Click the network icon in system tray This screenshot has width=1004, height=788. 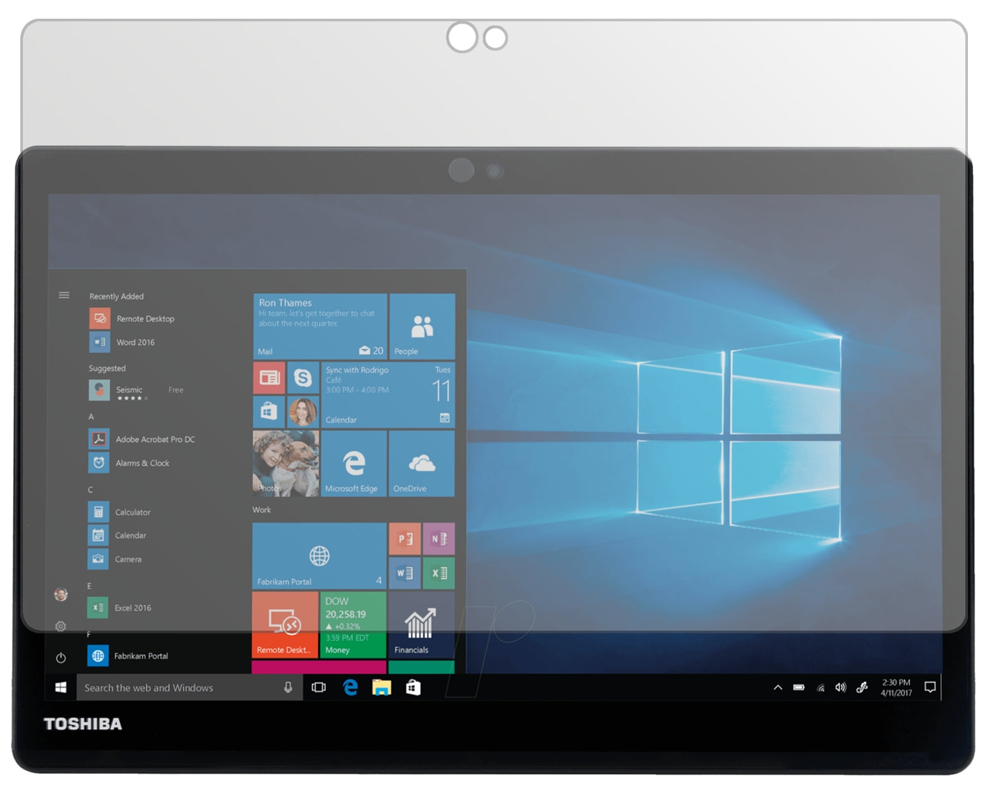(x=820, y=688)
